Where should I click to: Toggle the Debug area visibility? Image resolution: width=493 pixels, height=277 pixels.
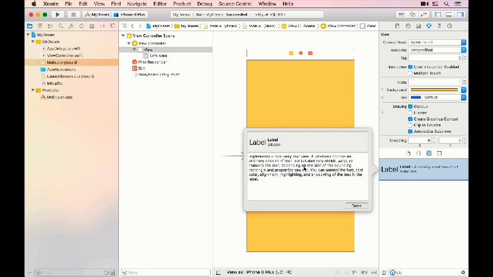tap(449, 14)
